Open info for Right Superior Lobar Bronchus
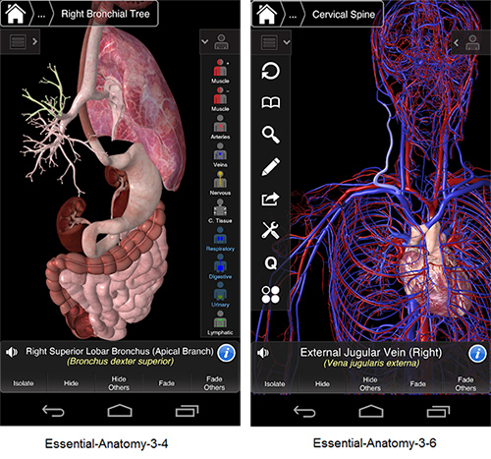The height and width of the screenshot is (459, 491). click(x=226, y=353)
